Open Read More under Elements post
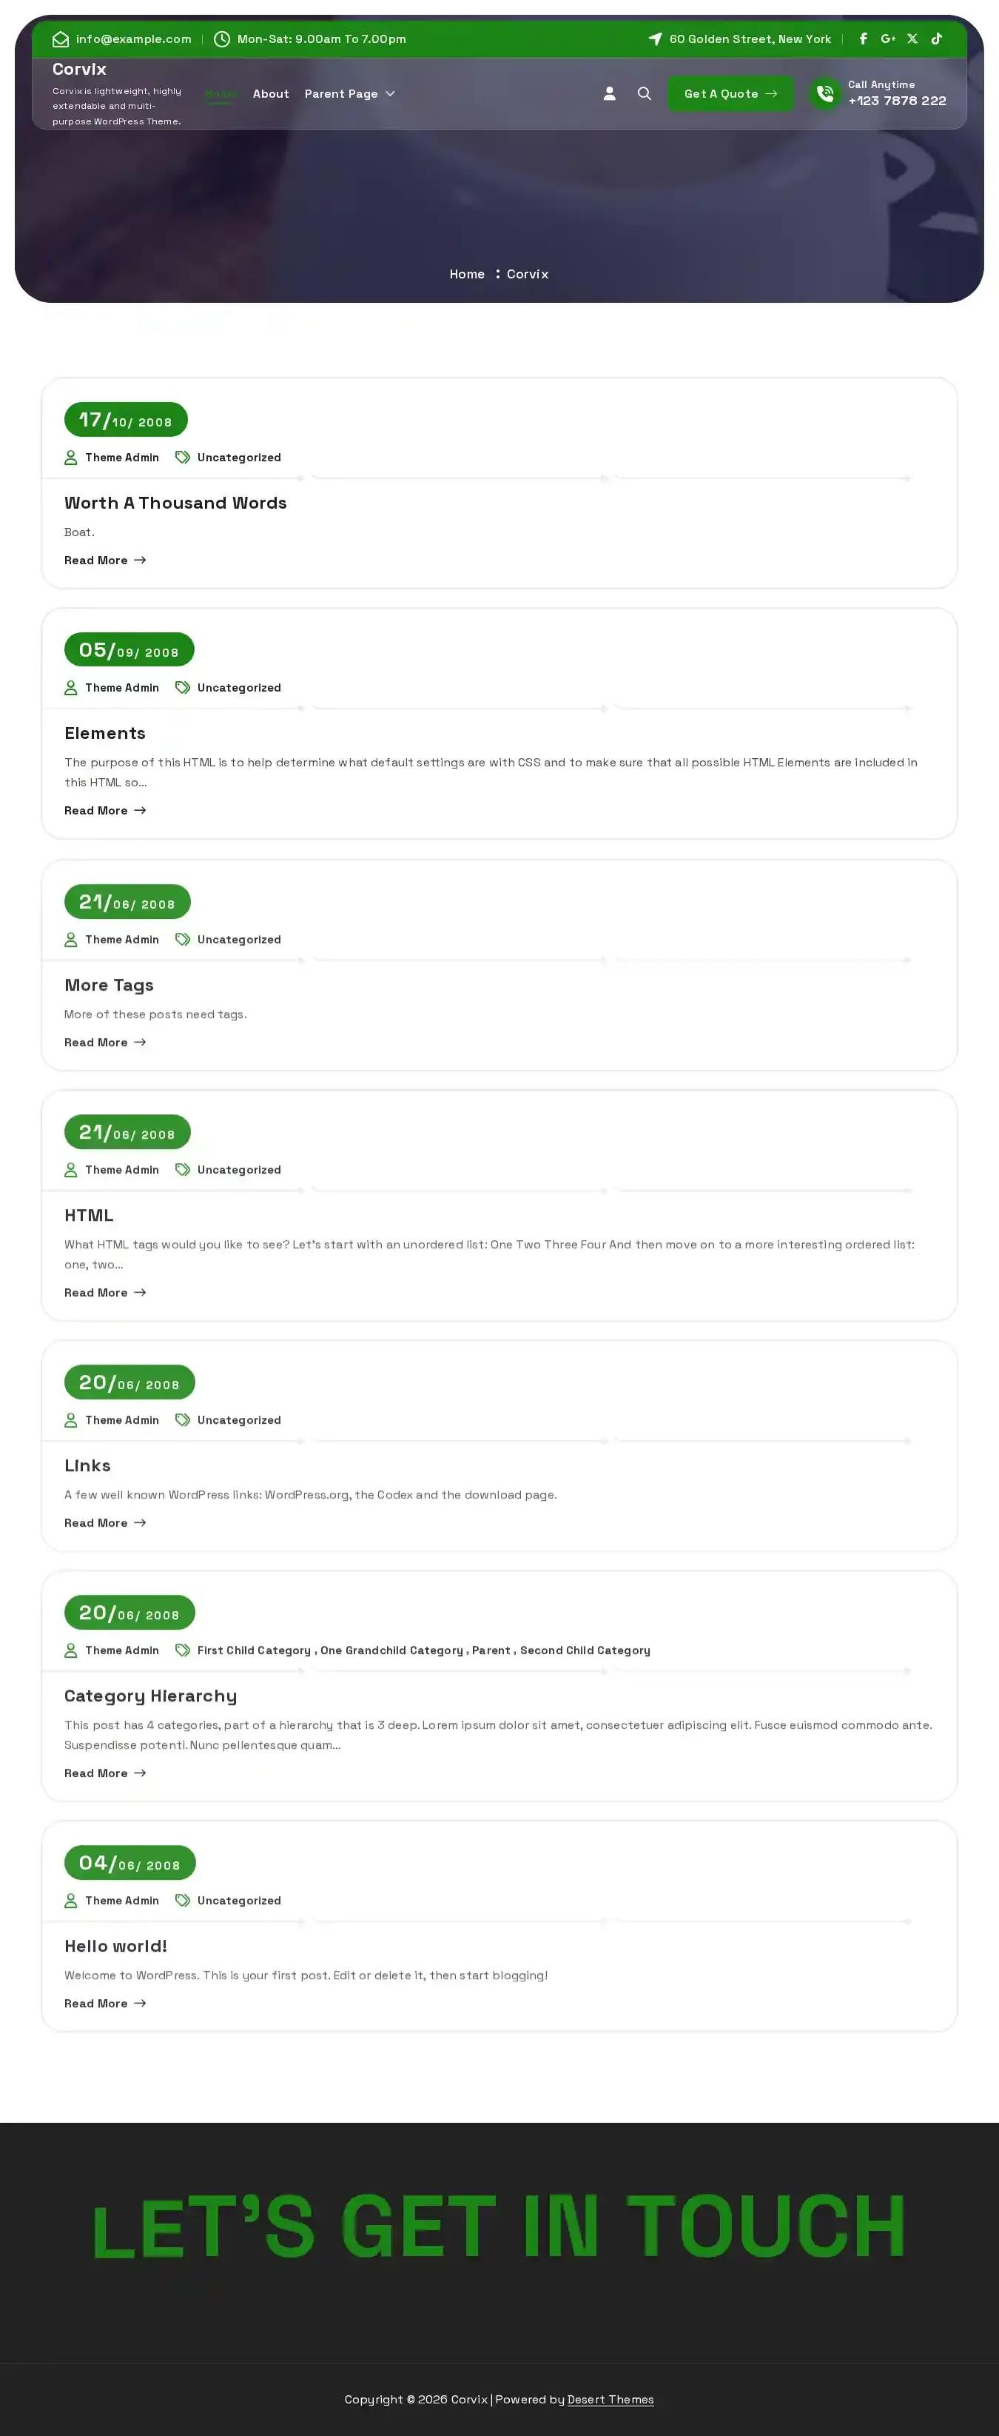Viewport: 999px width, 2436px height. click(105, 811)
